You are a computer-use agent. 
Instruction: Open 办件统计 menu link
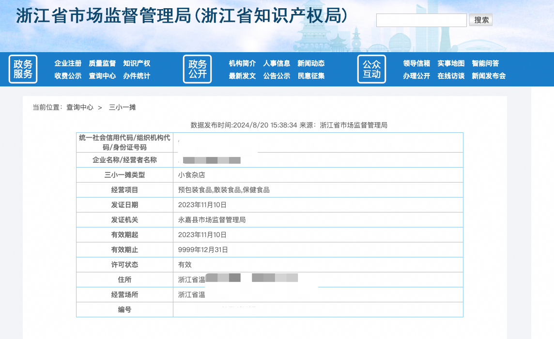pyautogui.click(x=137, y=76)
